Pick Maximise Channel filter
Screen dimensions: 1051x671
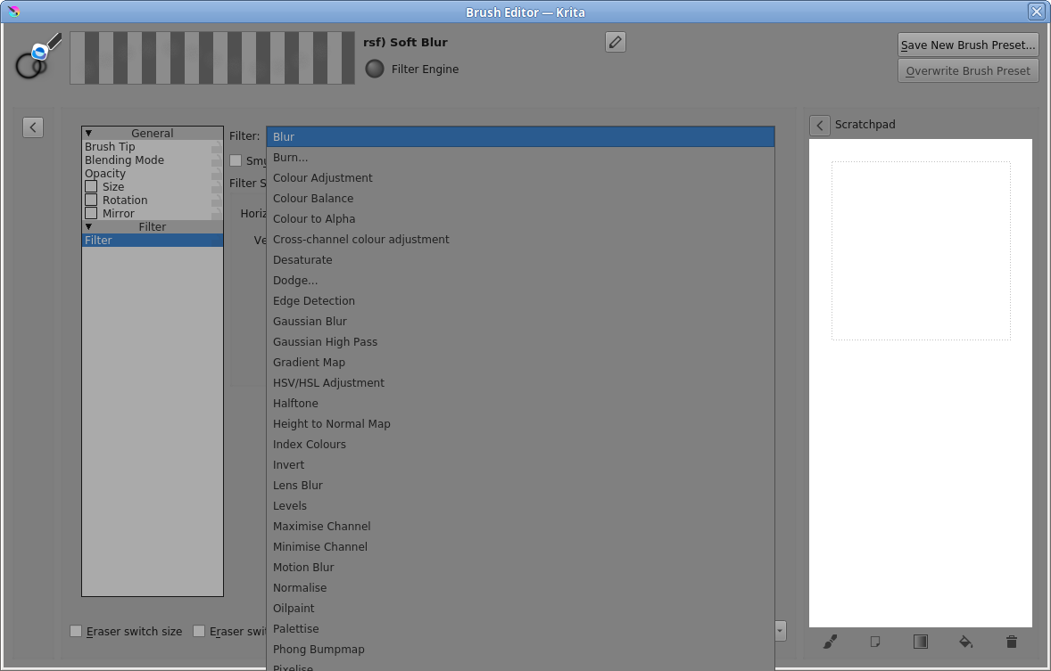[x=520, y=527]
